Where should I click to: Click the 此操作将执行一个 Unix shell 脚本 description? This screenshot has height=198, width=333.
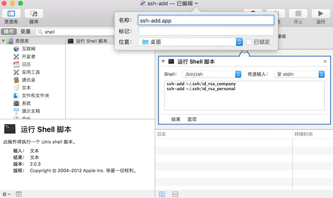coord(40,142)
